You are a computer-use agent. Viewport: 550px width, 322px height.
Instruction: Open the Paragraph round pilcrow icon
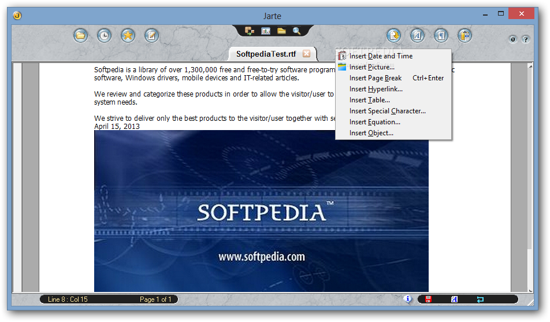441,35
